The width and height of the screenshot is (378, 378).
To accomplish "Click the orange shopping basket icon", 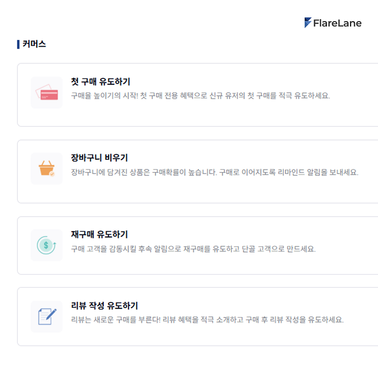I will tap(46, 169).
